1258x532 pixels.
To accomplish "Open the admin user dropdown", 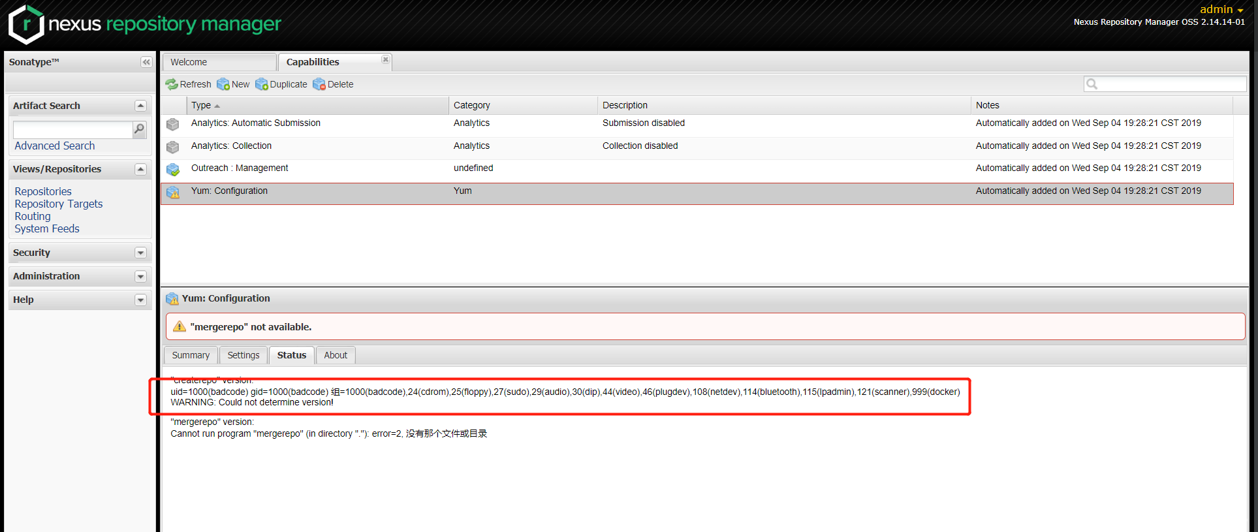I will (x=1221, y=9).
